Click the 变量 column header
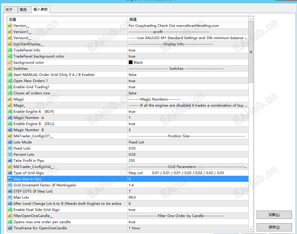Screen dimensions: 297x234 coord(67,20)
